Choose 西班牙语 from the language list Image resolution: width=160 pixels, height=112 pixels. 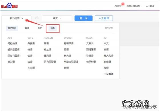[x=91, y=50]
